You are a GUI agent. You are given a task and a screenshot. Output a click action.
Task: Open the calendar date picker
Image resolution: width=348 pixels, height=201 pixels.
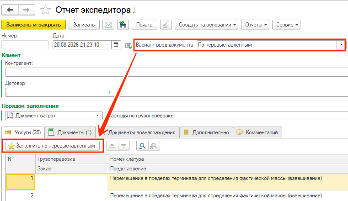point(116,45)
